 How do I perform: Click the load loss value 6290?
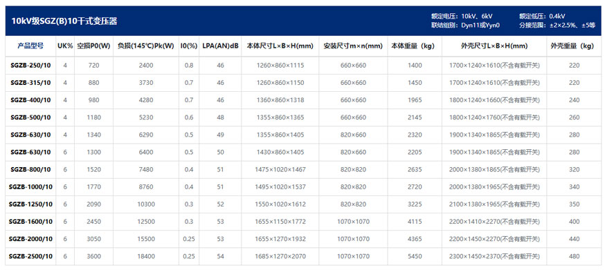[x=146, y=135]
